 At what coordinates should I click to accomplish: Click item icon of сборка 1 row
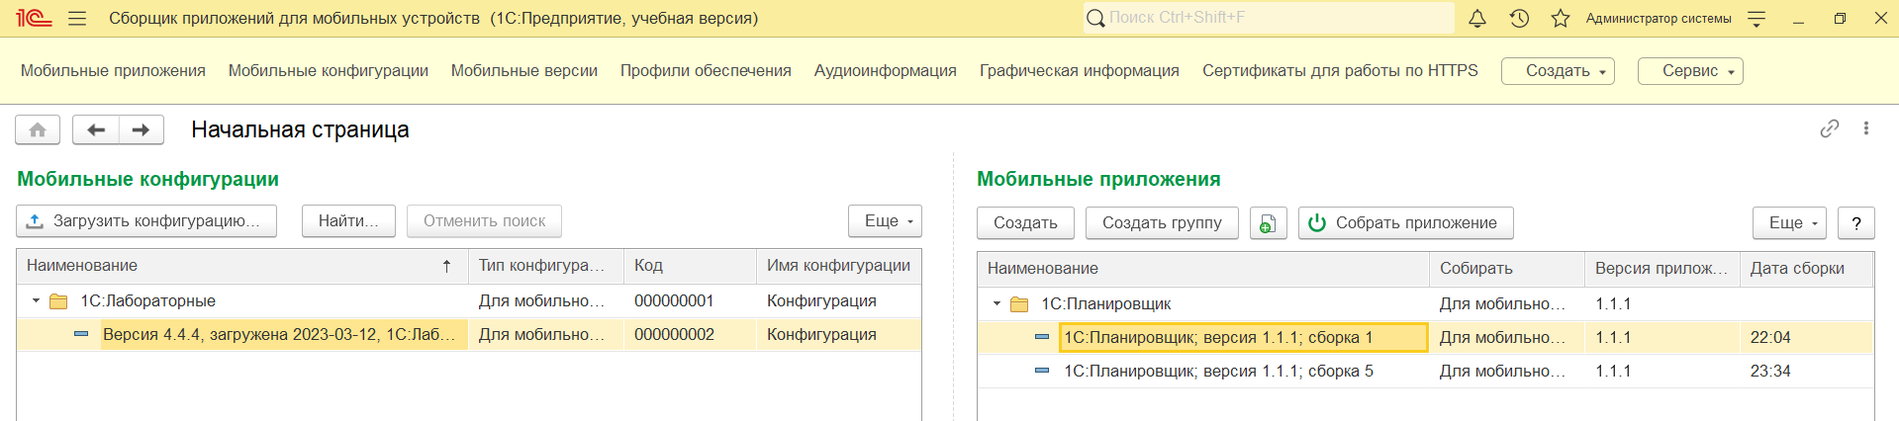(1042, 337)
